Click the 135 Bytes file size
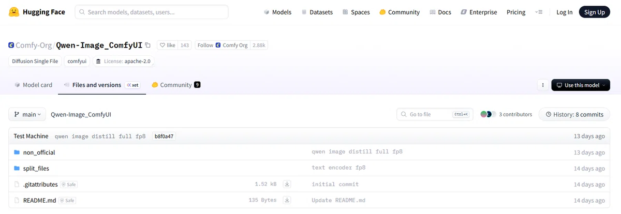 tap(262, 200)
